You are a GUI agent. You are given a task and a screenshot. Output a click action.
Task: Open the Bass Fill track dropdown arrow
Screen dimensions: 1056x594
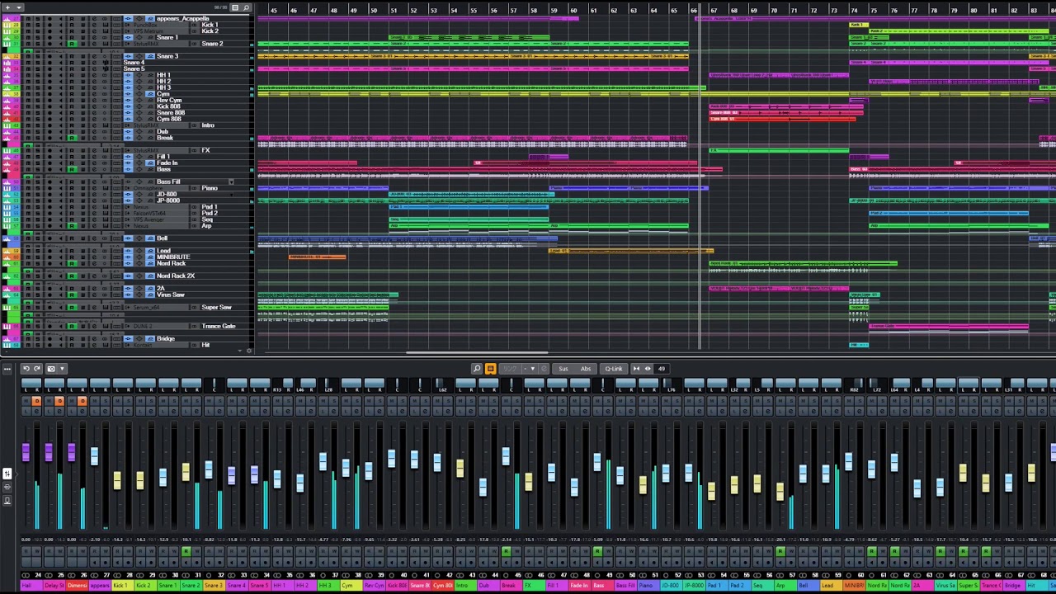231,181
